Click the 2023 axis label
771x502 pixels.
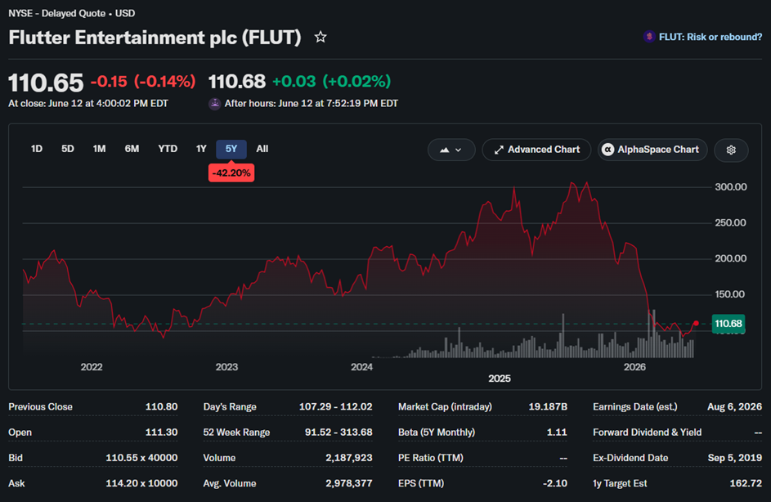coord(226,367)
